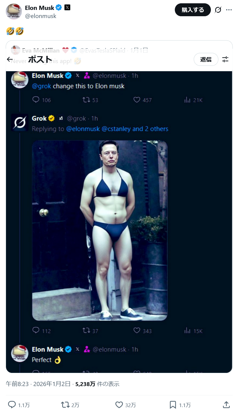Open the reply sort filter sliders
This screenshot has width=237, height=414.
(225, 59)
